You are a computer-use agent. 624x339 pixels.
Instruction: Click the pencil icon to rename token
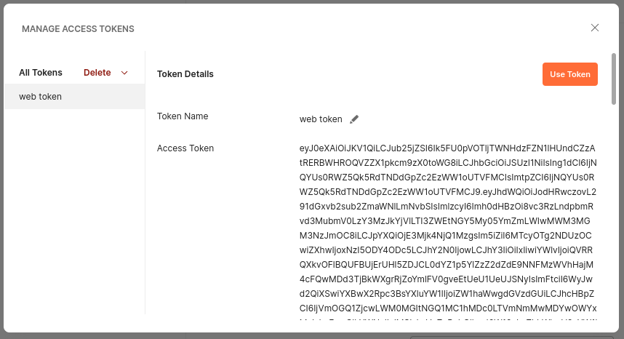click(354, 119)
